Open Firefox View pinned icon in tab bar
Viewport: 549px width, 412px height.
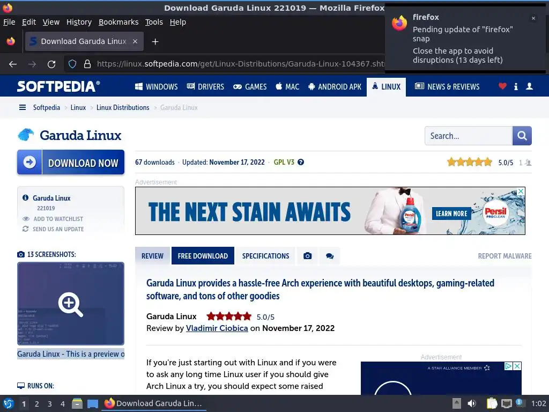point(11,41)
